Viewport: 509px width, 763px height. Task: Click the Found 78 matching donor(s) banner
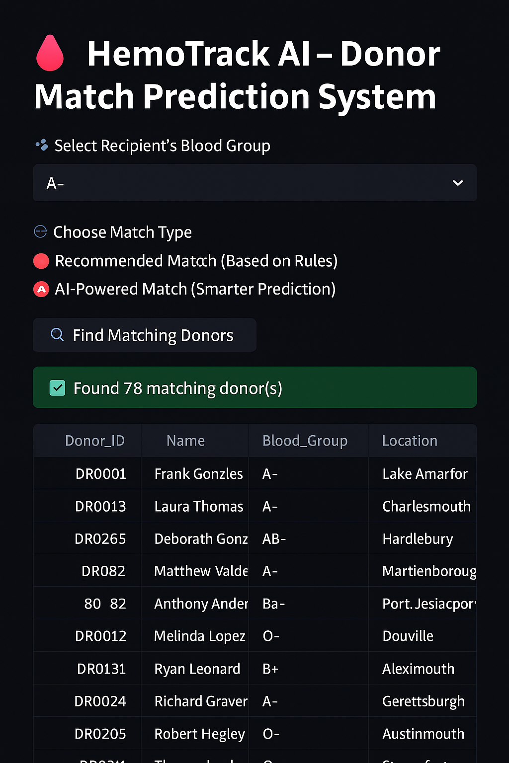click(x=254, y=387)
